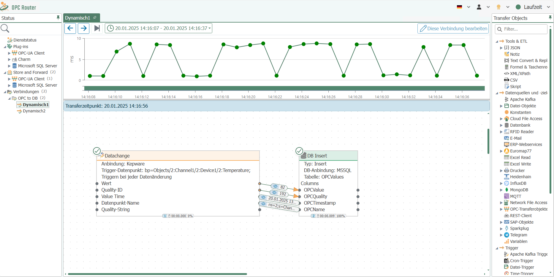Click the back arrow navigation button
Screen dimensions: 554x277
coord(70,28)
